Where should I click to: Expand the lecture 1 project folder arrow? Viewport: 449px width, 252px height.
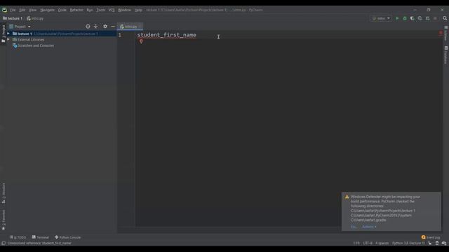8,34
